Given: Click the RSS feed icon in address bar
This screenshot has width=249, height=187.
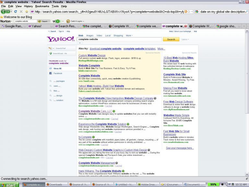Looking at the screenshot, I should click(185, 12).
